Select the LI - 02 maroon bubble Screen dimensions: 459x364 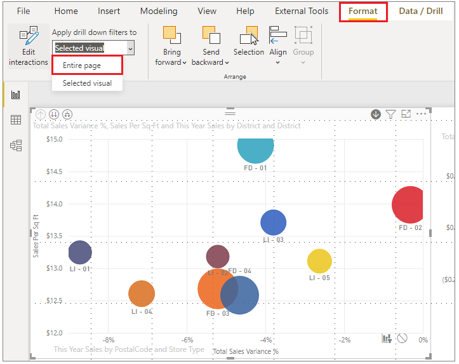coord(218,257)
